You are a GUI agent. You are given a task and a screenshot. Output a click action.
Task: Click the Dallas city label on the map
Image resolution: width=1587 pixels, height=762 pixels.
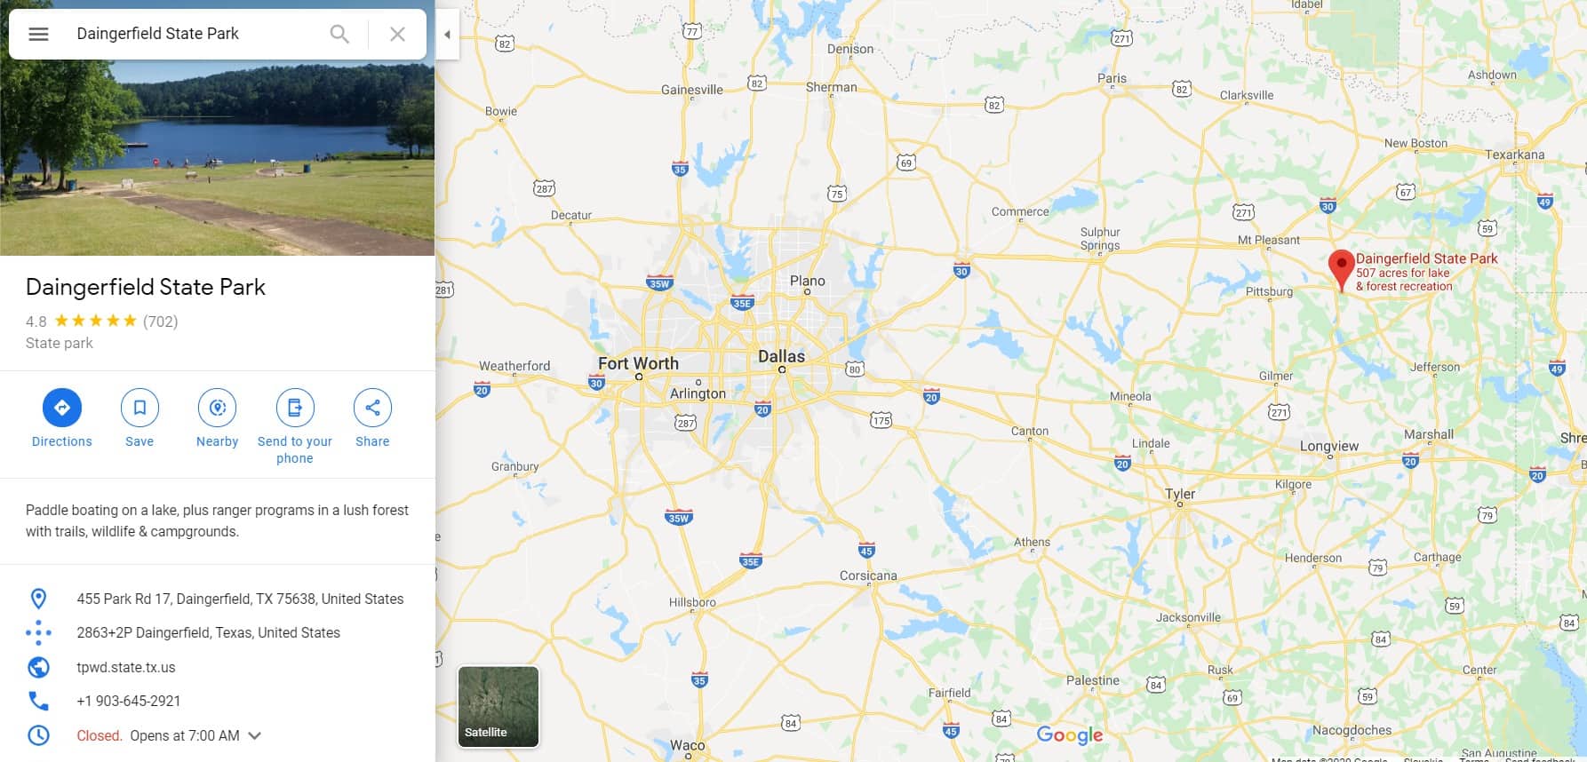pos(781,356)
